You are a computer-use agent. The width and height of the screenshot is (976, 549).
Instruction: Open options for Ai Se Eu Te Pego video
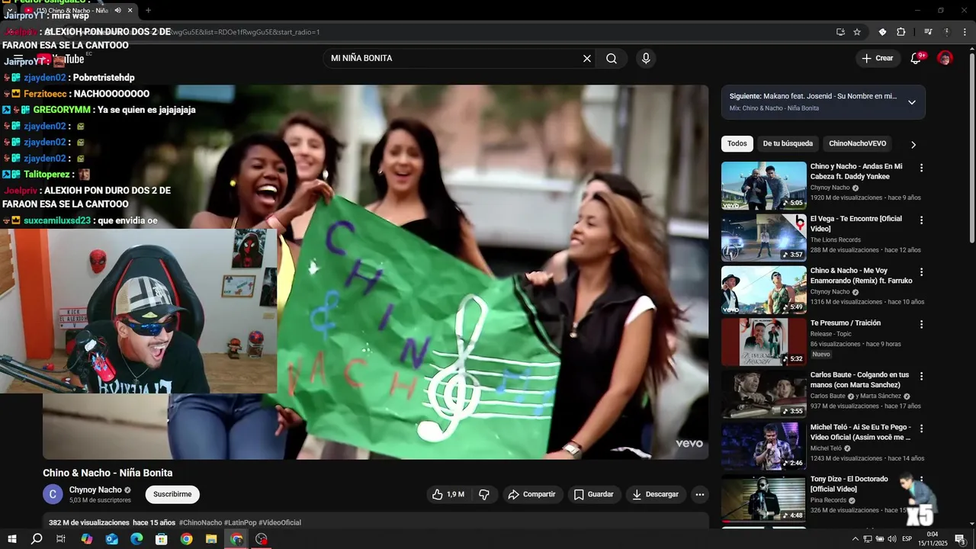point(921,429)
